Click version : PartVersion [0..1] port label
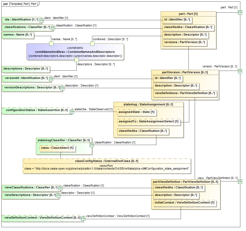Image resolution: width=246 pixels, height=231 pixels. click(220, 67)
